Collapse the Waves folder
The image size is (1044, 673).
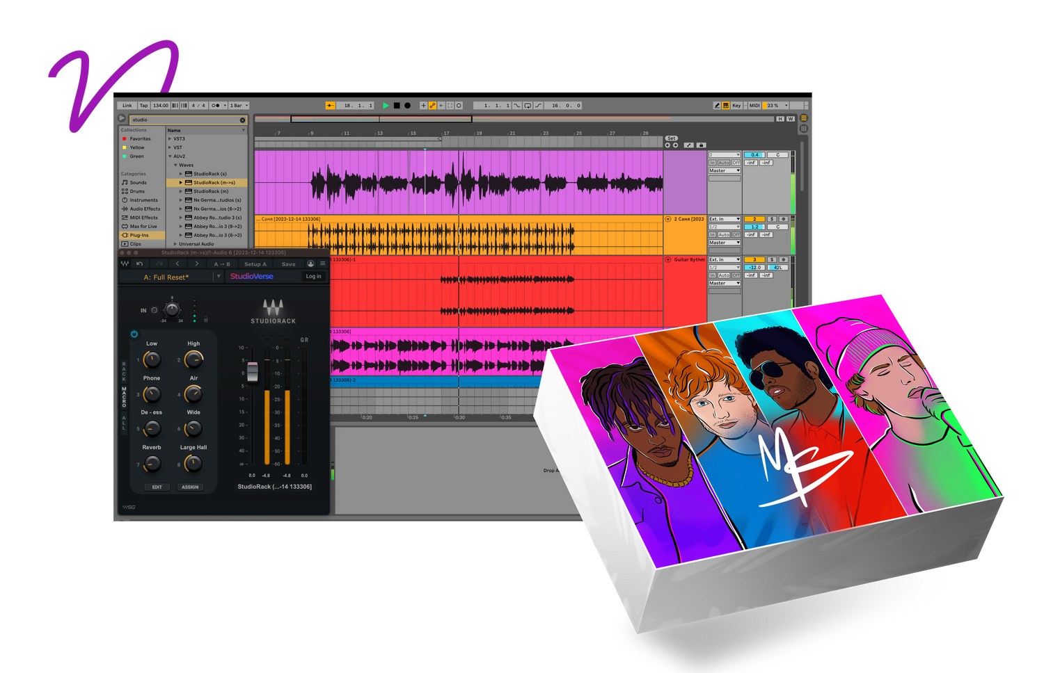[175, 165]
